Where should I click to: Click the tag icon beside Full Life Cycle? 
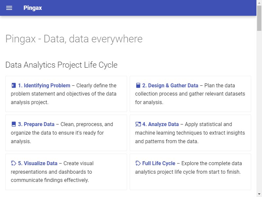click(138, 163)
